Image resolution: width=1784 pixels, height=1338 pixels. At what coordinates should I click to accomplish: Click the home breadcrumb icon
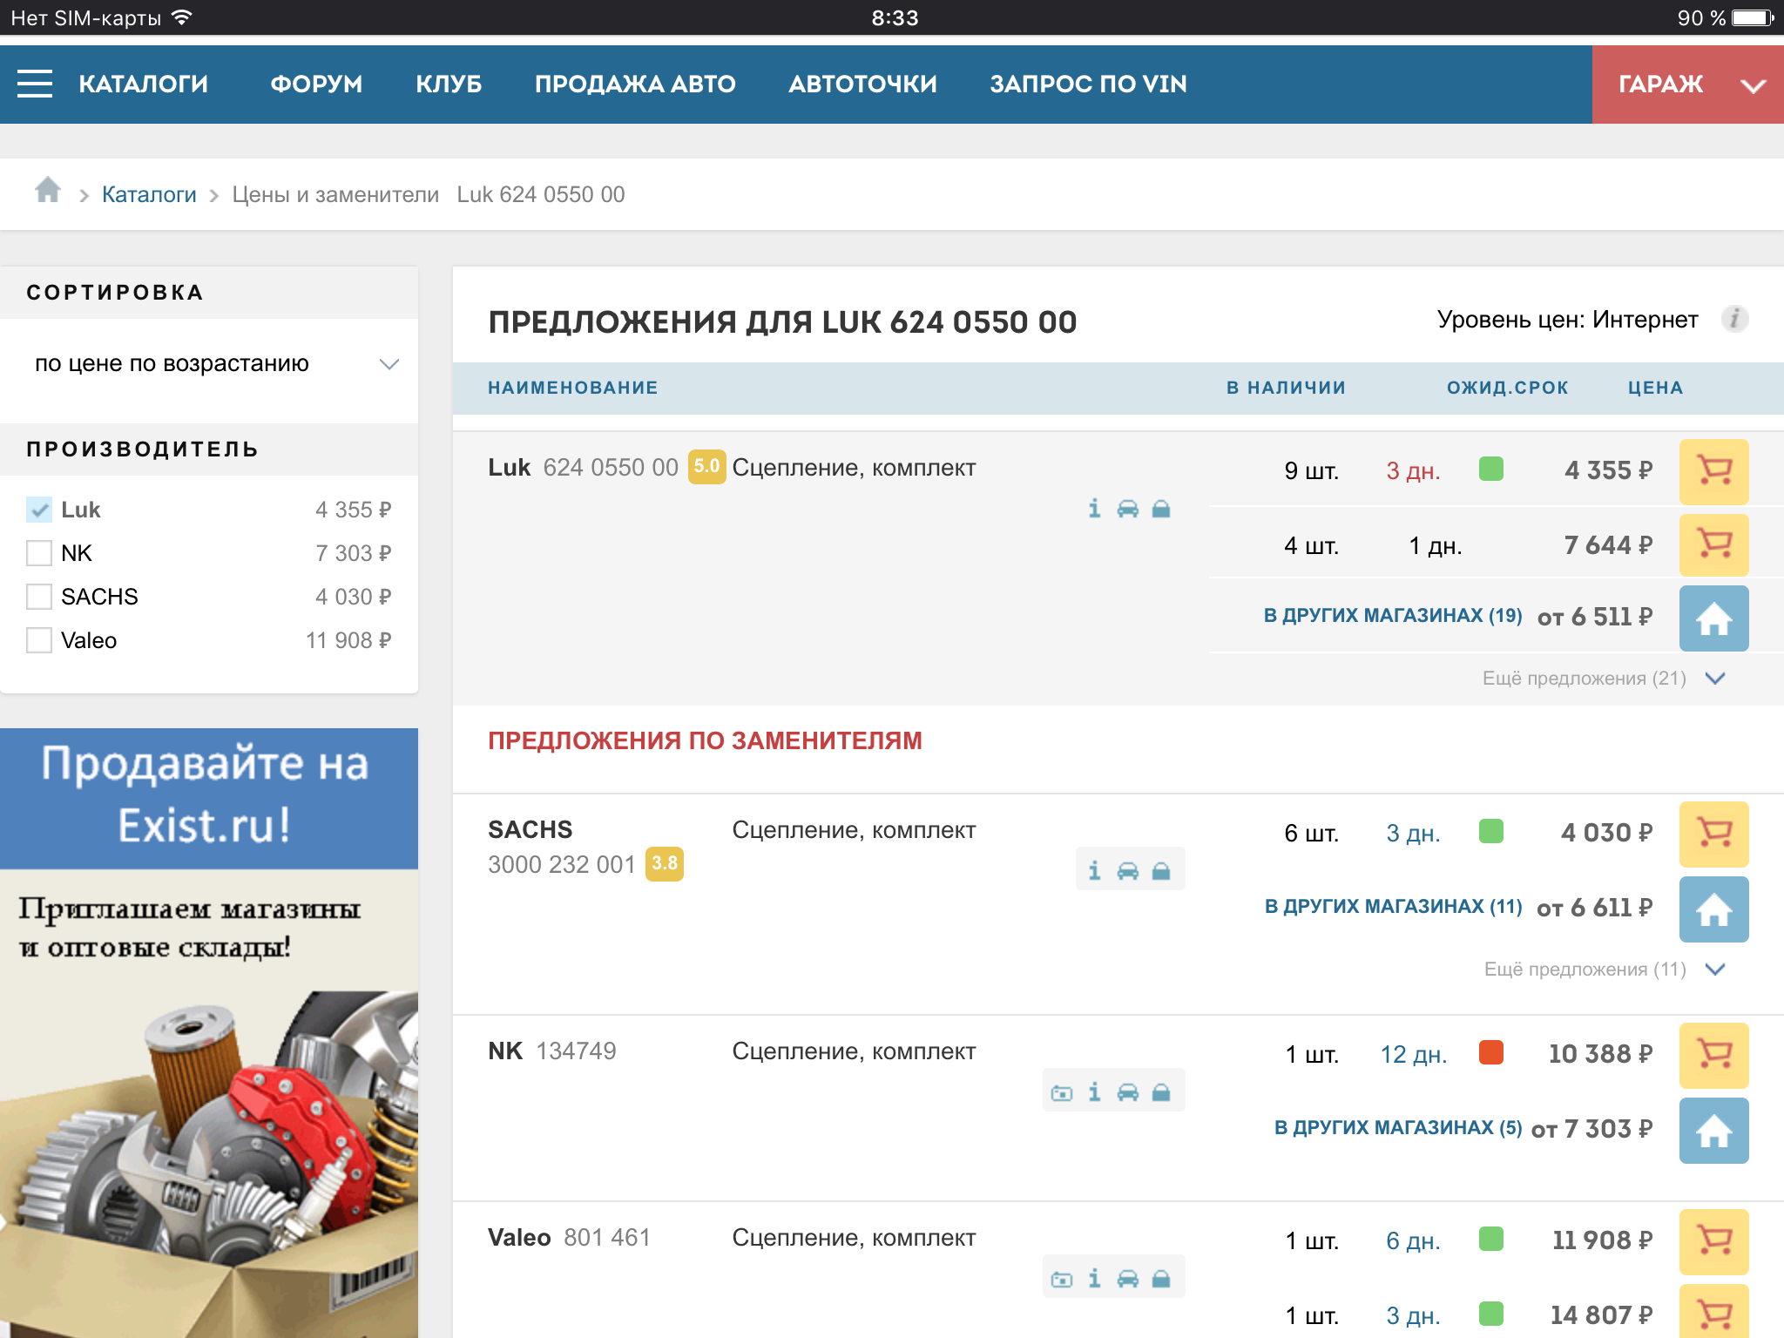coord(48,190)
